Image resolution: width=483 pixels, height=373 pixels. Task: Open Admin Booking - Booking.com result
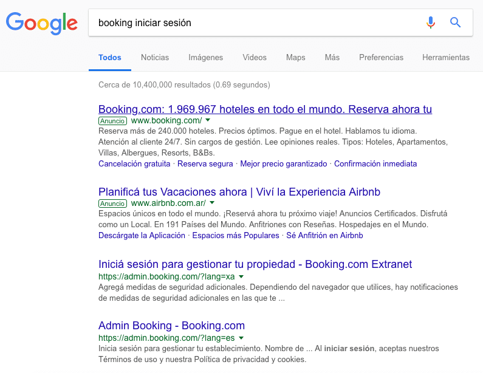pos(171,325)
